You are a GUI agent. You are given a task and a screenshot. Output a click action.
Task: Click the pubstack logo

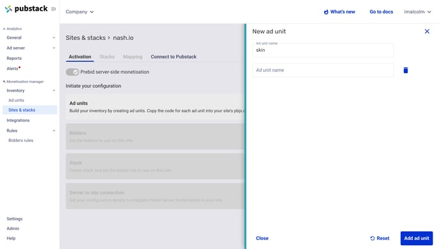point(26,9)
